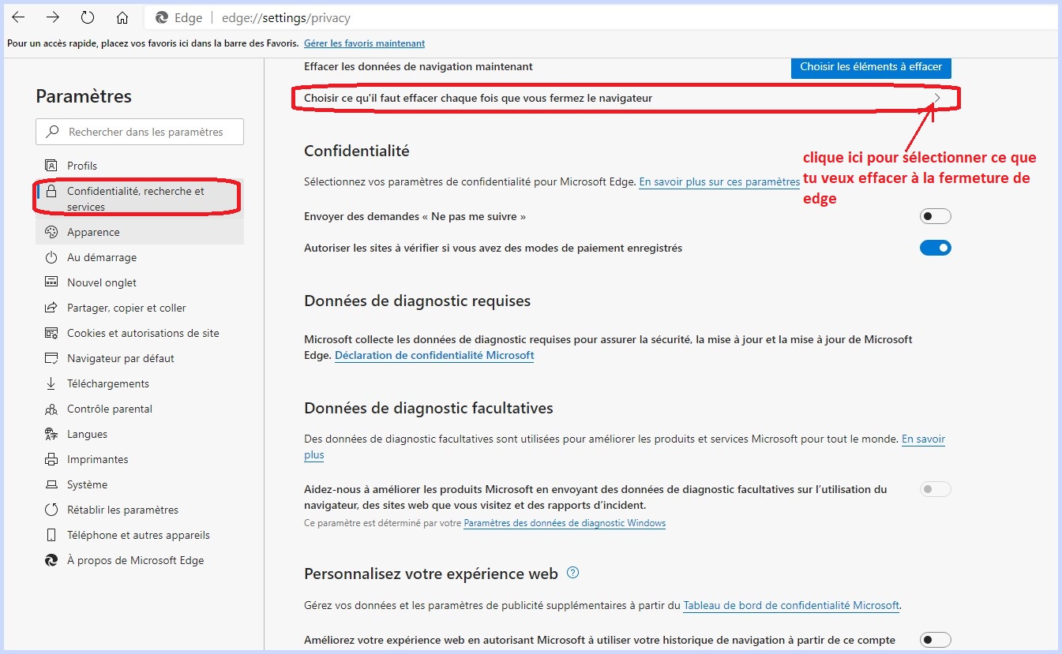Click the power icon for Au démarrage
This screenshot has height=654, width=1062.
pyautogui.click(x=51, y=257)
